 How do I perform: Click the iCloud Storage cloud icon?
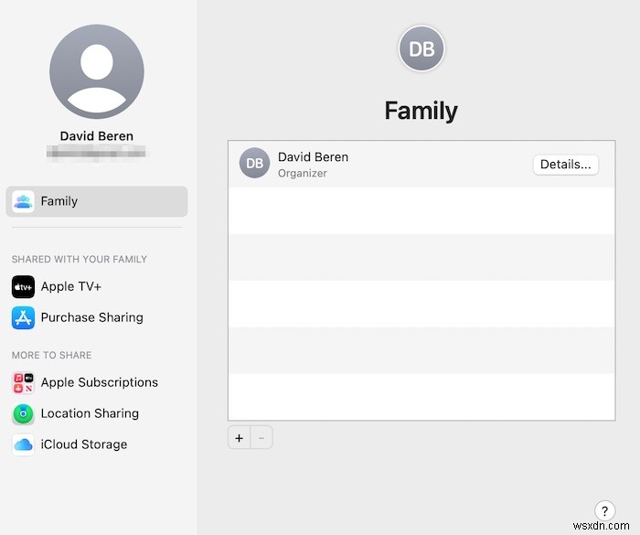coord(23,444)
